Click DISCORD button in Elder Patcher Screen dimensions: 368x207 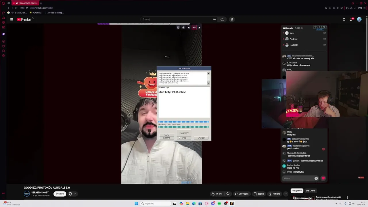point(167,138)
